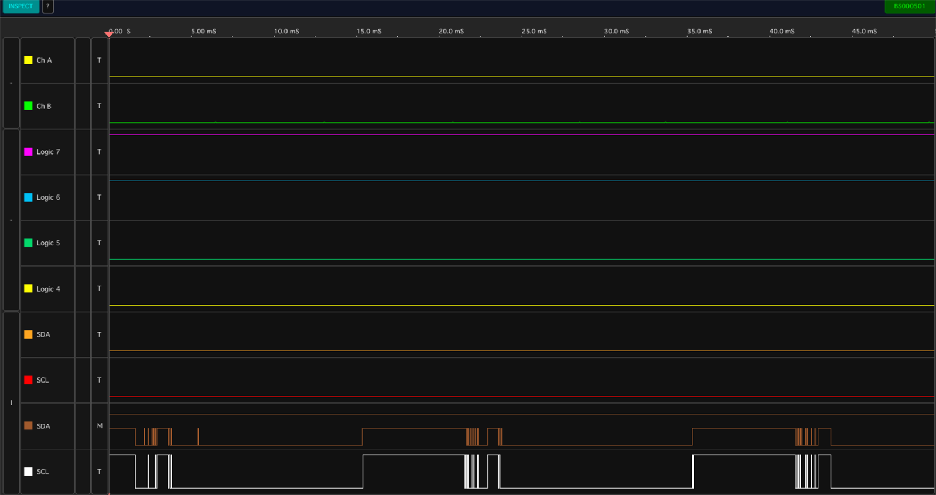Click the magenta Logic 7 color swatch
Image resolution: width=936 pixels, height=495 pixels.
coord(28,152)
